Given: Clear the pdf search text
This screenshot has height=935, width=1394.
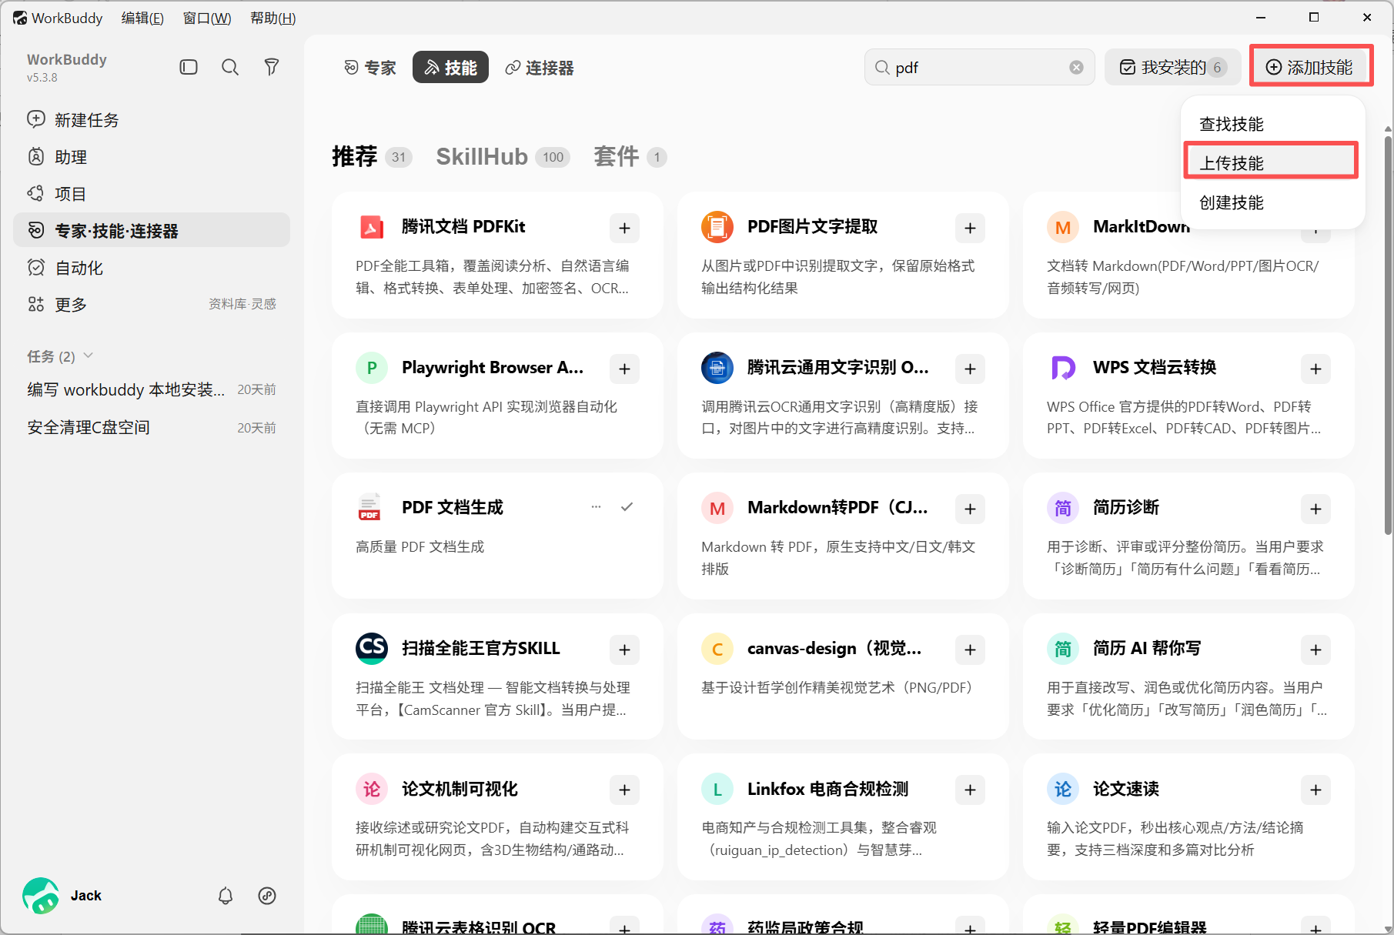Looking at the screenshot, I should click(1076, 68).
